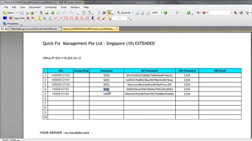Click the Zoom In tool

[124, 13]
